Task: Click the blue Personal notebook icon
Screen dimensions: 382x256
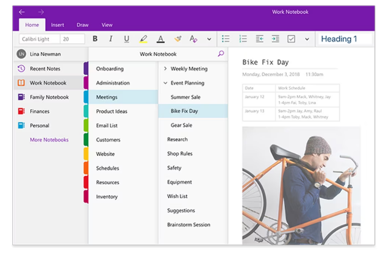Action: point(21,125)
